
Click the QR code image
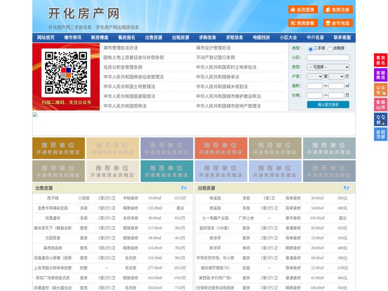click(66, 73)
